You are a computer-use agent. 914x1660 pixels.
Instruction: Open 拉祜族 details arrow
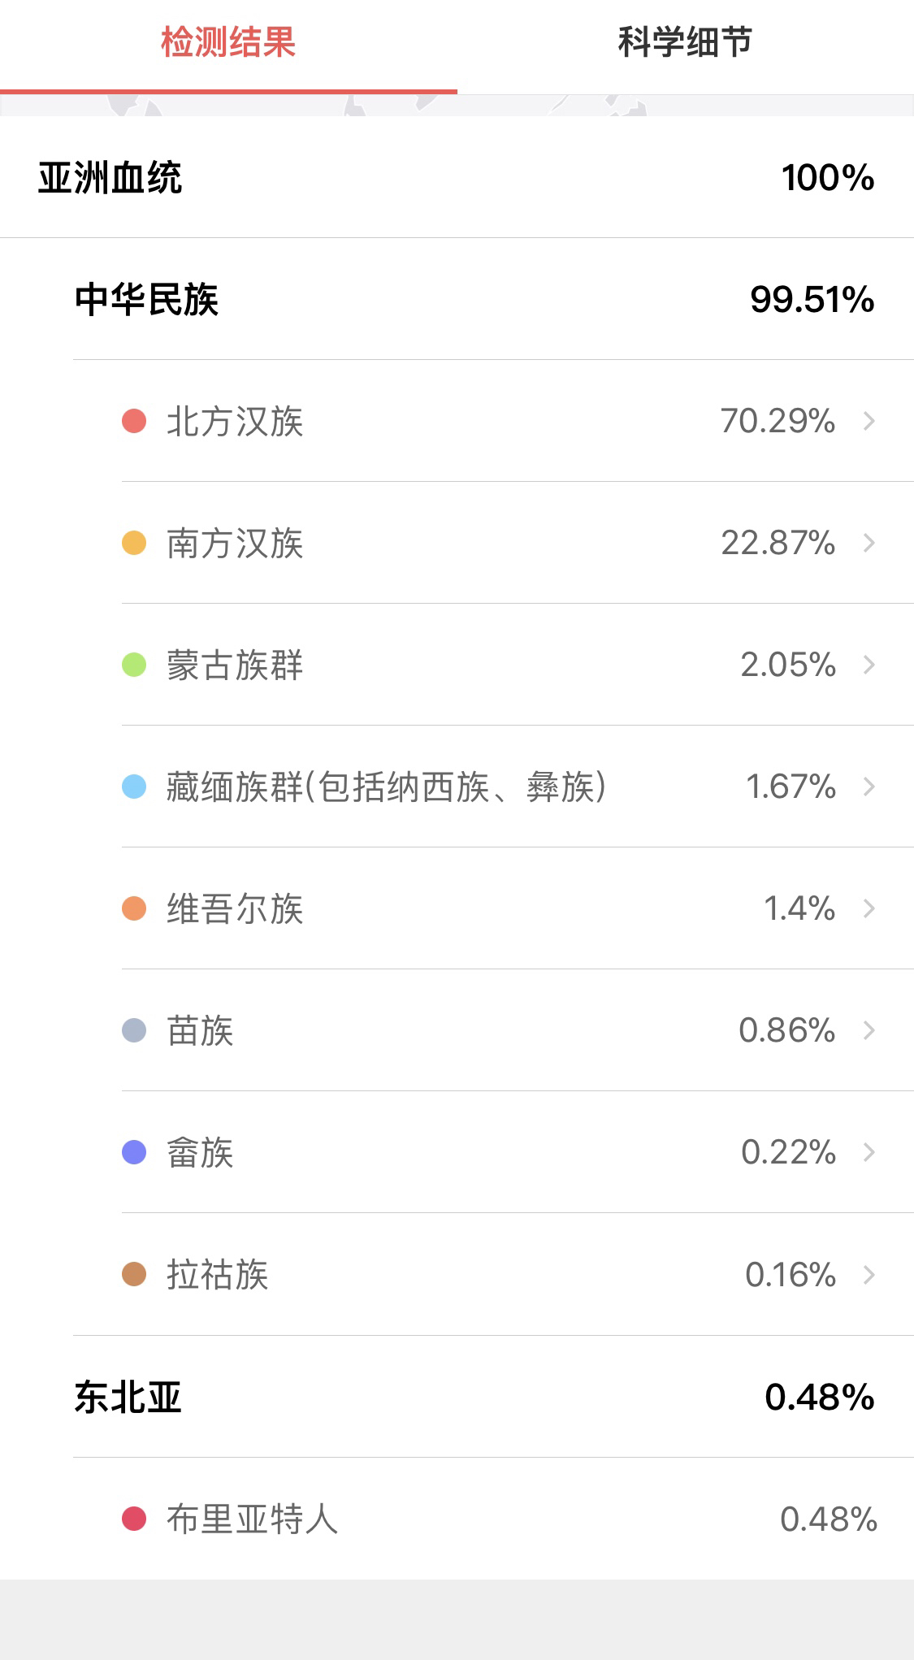(x=869, y=1275)
